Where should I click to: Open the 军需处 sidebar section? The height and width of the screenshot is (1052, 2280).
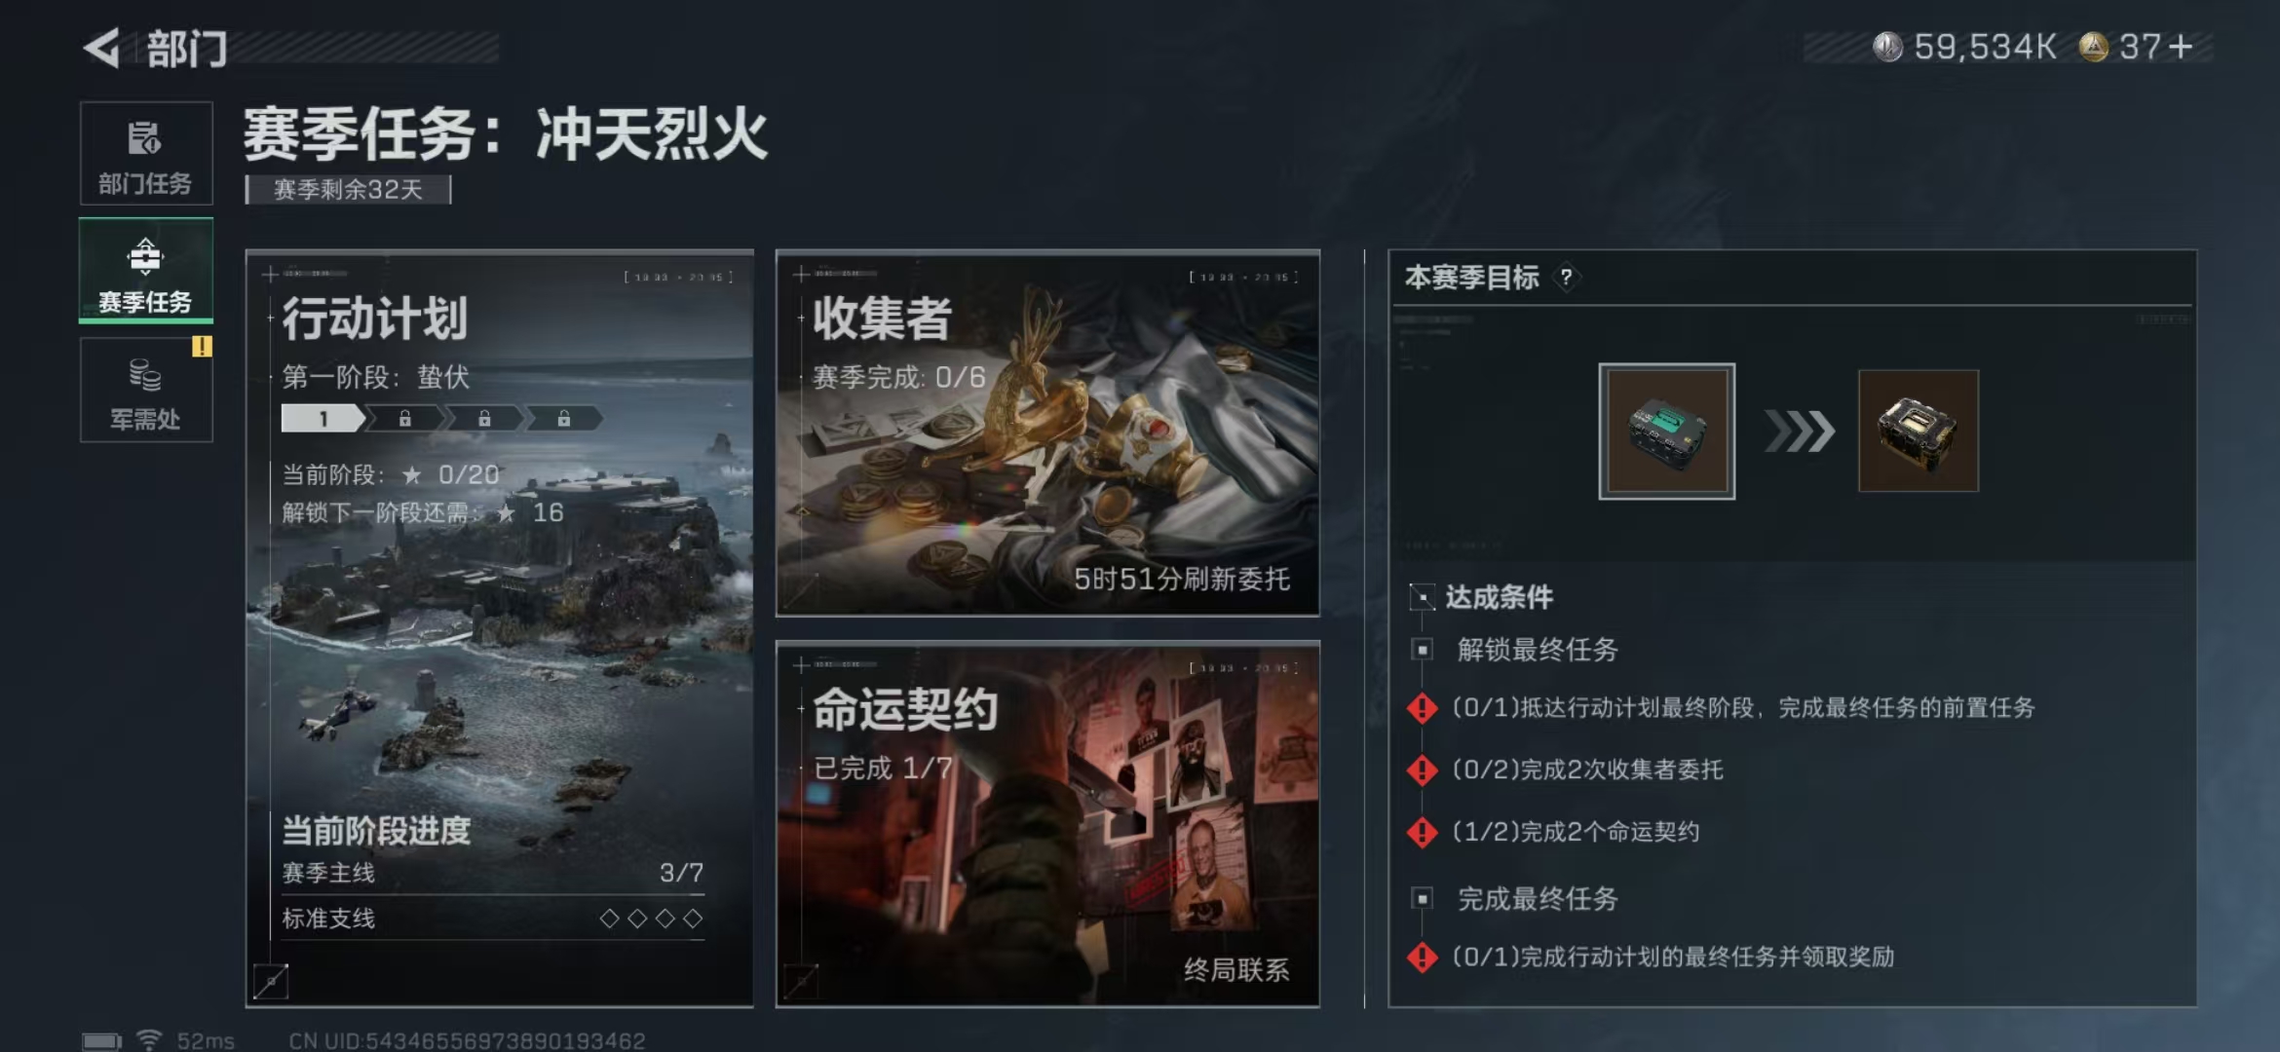(146, 390)
